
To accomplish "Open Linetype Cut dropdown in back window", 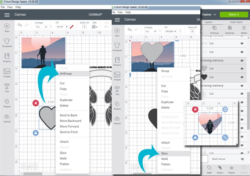I will pos(41,27).
